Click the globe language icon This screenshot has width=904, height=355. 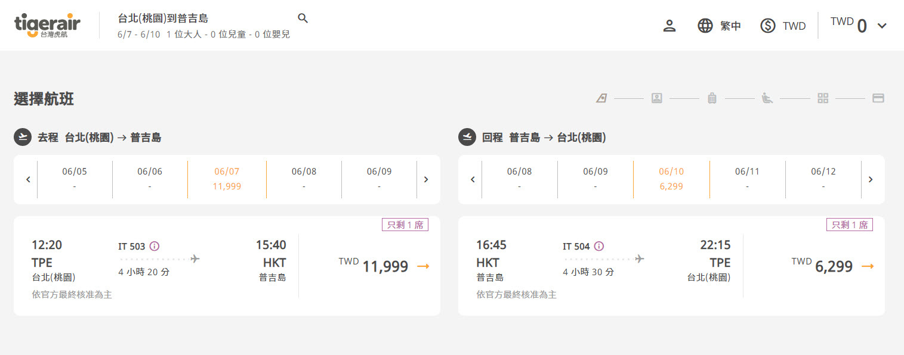[x=705, y=26]
